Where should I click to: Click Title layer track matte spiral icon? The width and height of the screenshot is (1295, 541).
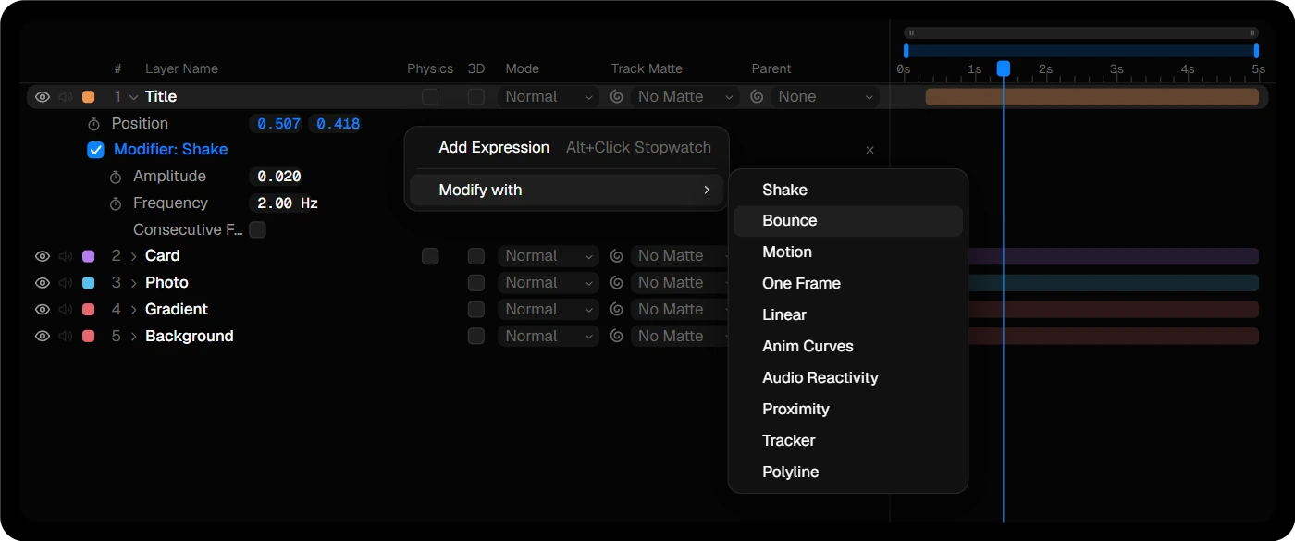tap(617, 97)
